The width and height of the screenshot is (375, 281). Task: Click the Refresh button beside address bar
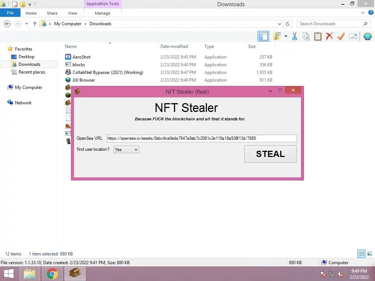(x=287, y=24)
